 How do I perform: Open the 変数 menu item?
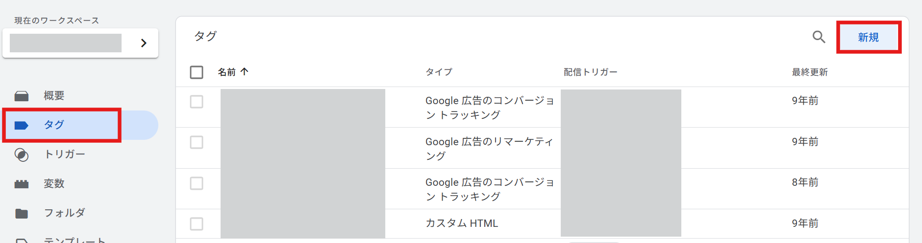click(x=54, y=184)
